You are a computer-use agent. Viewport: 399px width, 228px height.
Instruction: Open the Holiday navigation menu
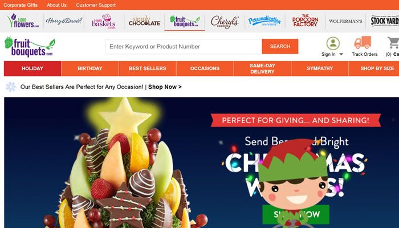32,68
